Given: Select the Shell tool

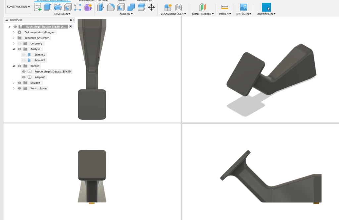Looking at the screenshot, I should (x=121, y=7).
